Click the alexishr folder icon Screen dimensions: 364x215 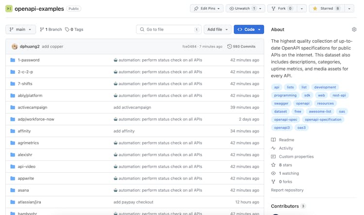[13, 155]
